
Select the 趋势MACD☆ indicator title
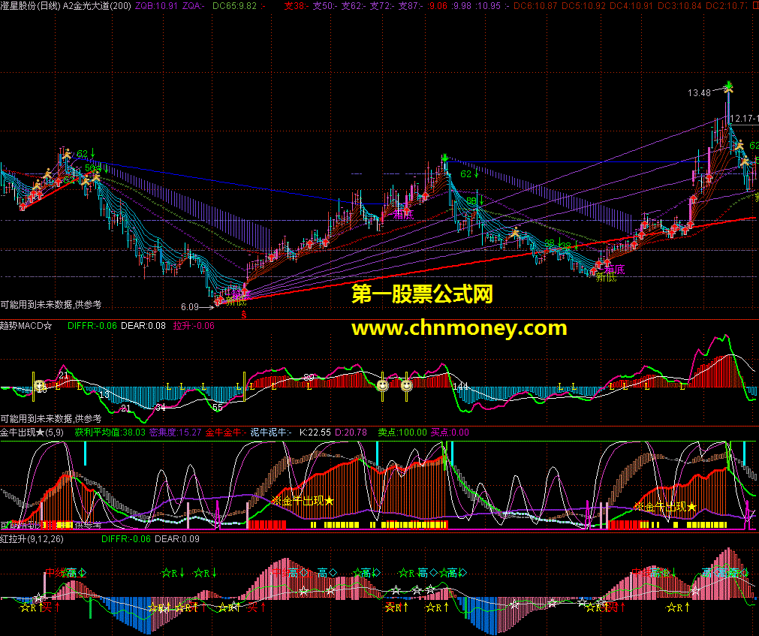point(26,326)
